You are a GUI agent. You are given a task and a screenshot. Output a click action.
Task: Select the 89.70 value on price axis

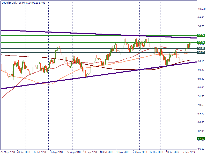coord(201,114)
